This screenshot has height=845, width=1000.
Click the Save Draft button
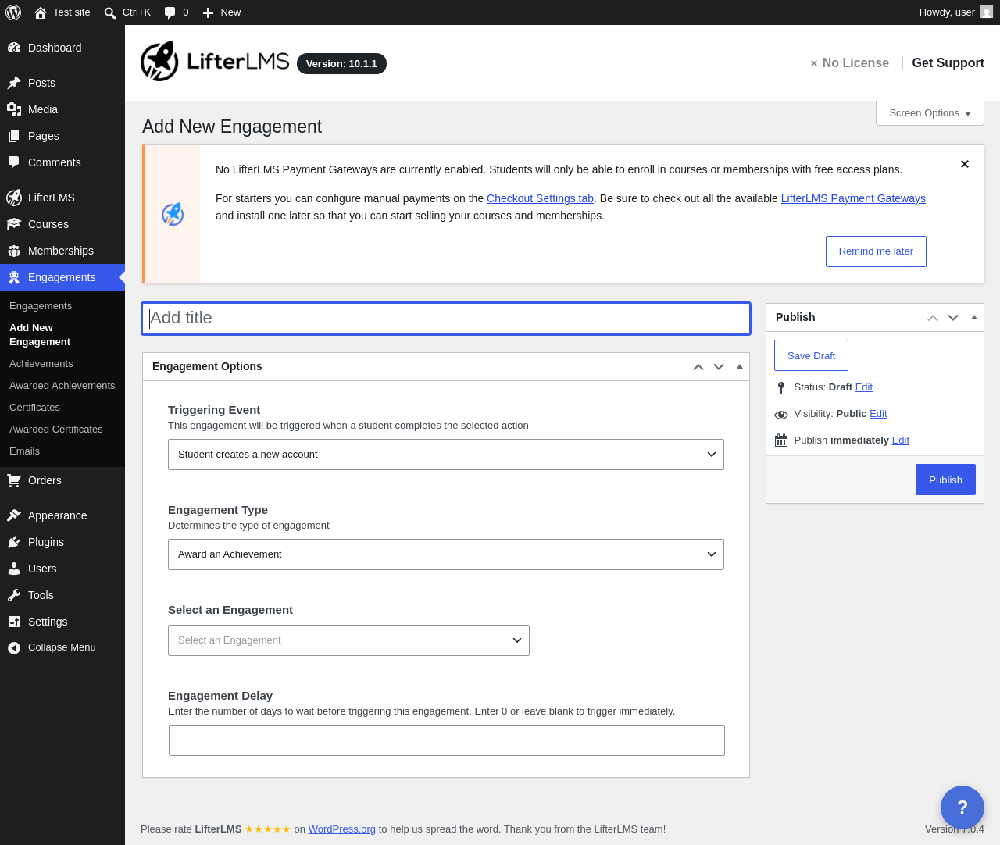point(811,355)
